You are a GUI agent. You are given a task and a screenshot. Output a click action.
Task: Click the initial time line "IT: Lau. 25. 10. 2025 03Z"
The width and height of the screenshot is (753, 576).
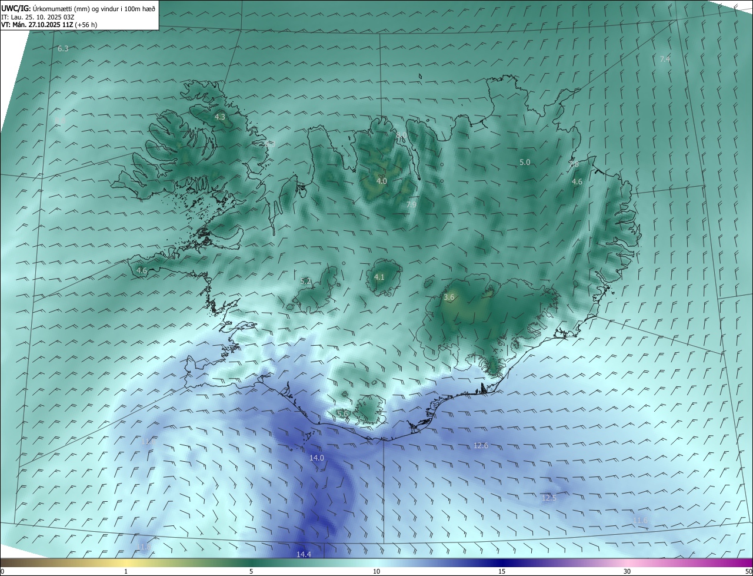(x=38, y=17)
